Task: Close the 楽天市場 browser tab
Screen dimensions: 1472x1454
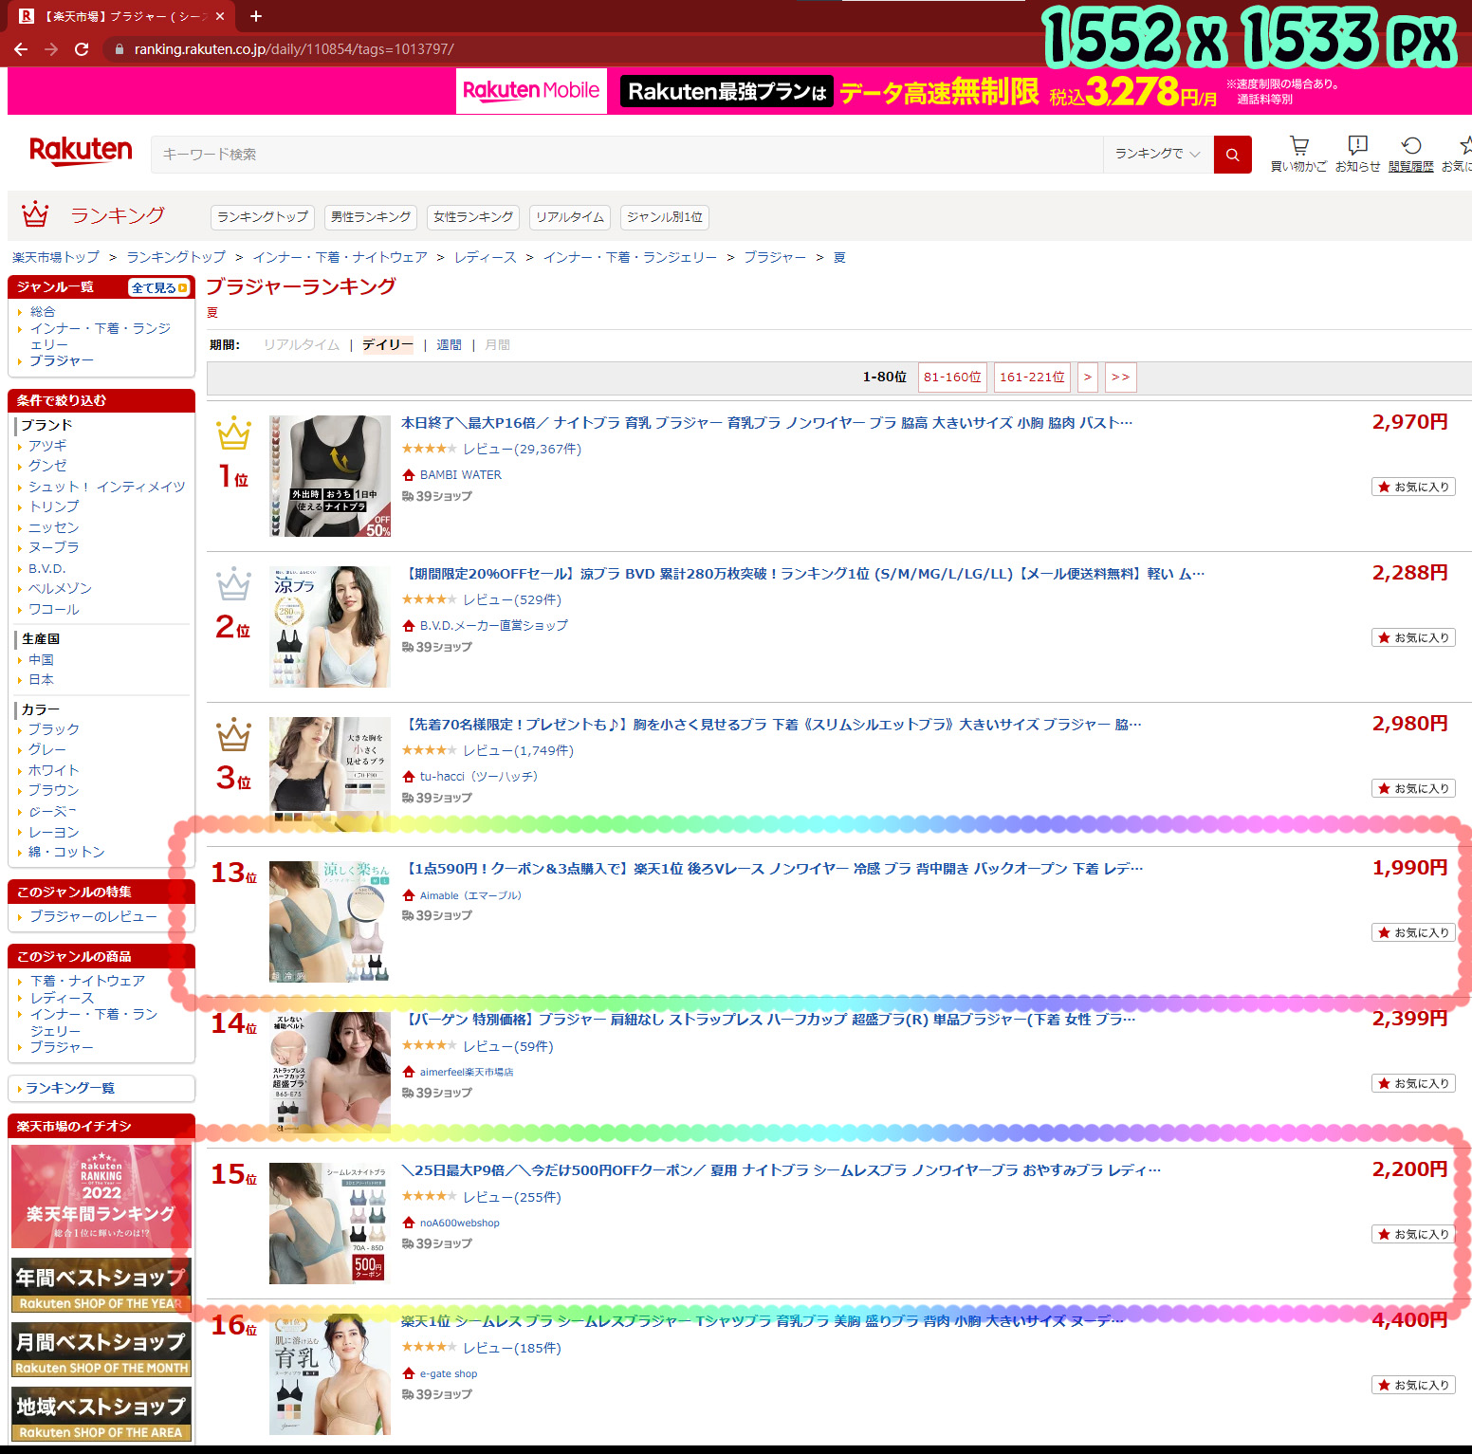Action: [220, 16]
